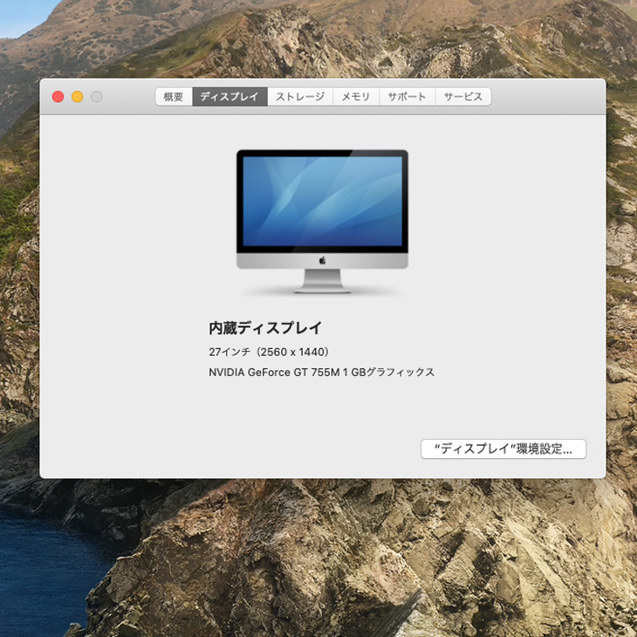Close the window with the red button

(x=58, y=97)
